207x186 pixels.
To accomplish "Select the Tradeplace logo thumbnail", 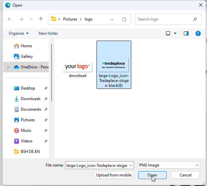I will click(113, 65).
